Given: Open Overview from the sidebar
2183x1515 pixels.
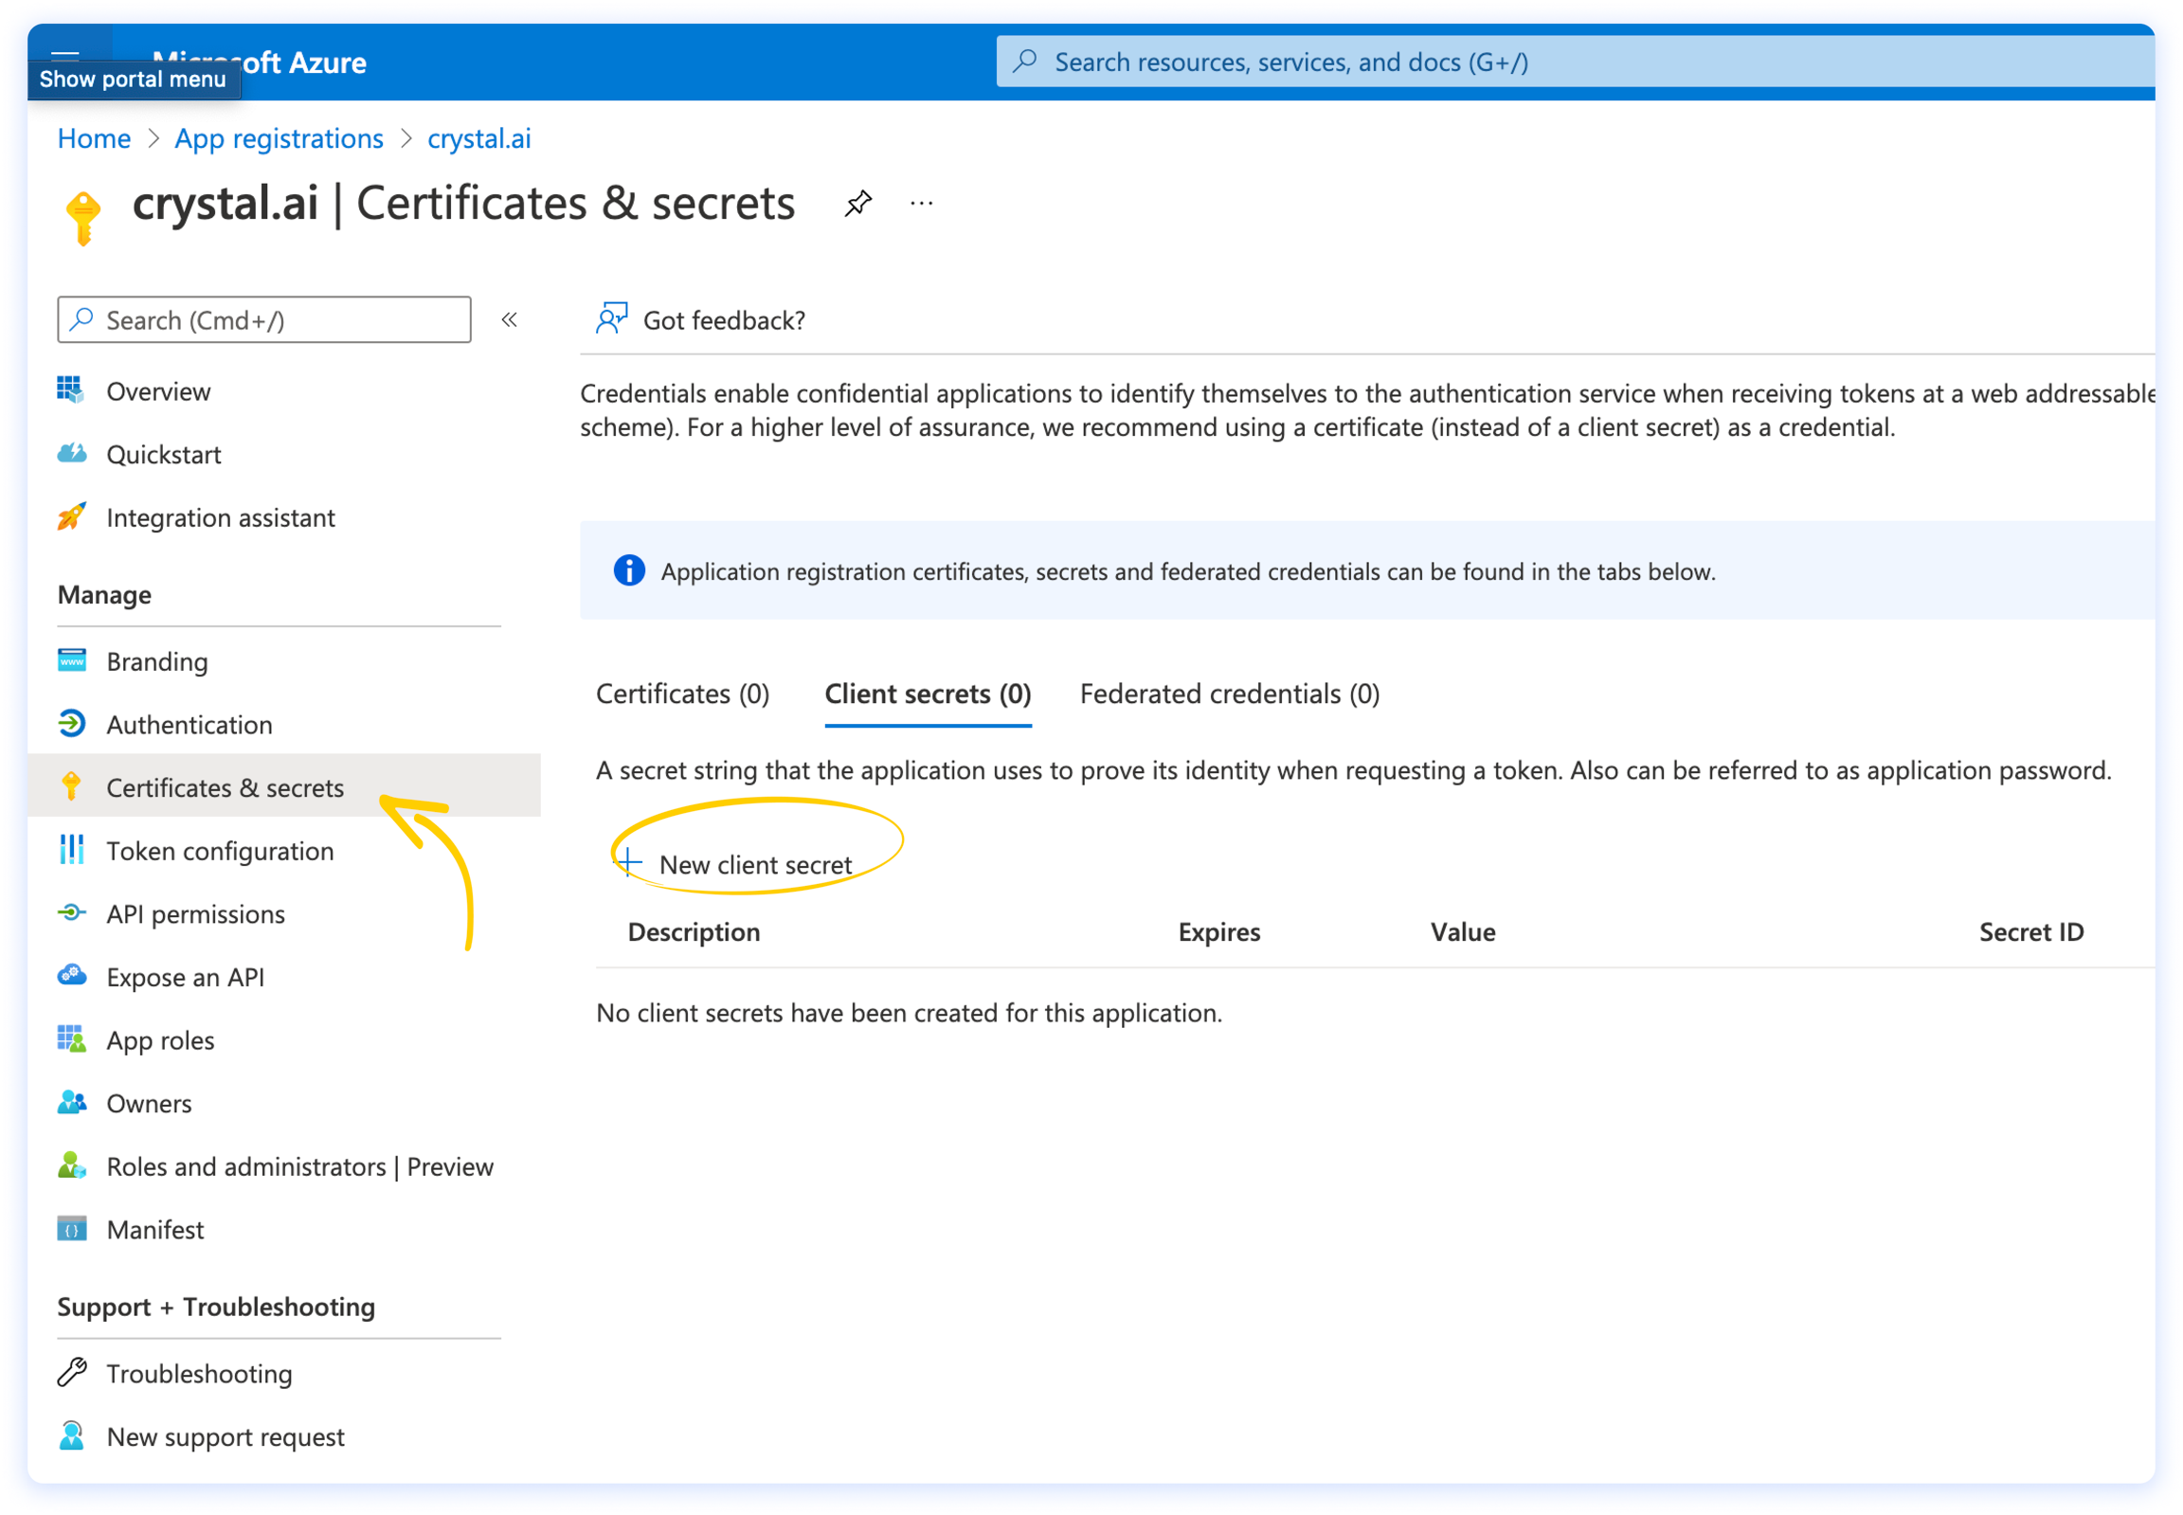Looking at the screenshot, I should click(x=157, y=391).
